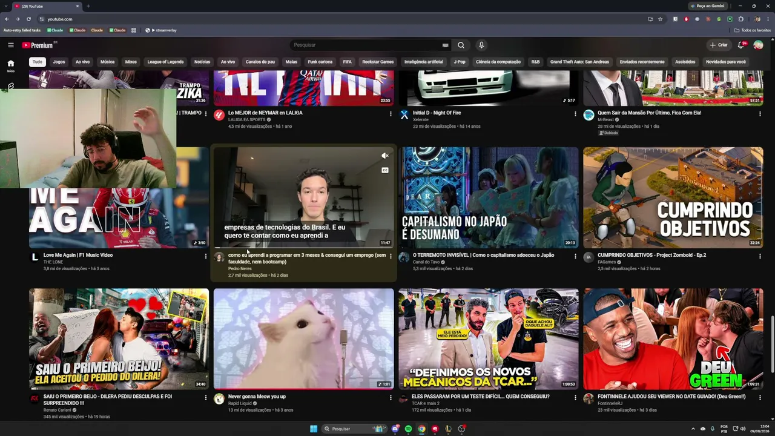
Task: Open options for the FONTINNELE video
Action: (x=760, y=397)
